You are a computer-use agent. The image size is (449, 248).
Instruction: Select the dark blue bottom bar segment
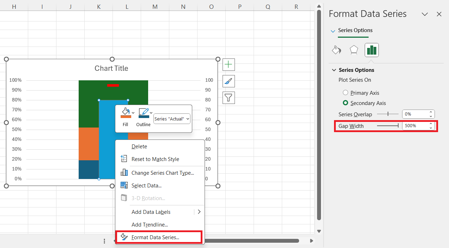click(89, 169)
